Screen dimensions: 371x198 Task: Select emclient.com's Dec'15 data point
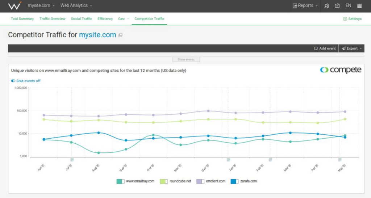tap(208, 111)
